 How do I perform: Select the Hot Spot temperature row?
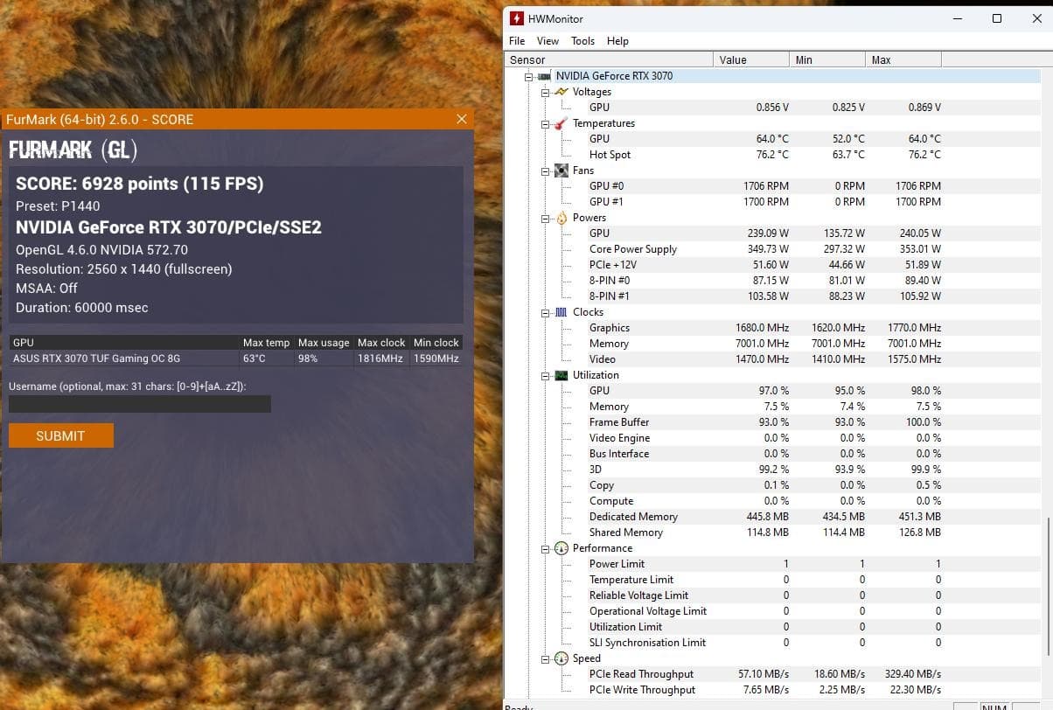[x=773, y=155]
